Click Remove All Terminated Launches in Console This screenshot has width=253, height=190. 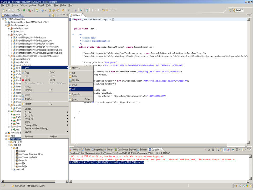213,150
